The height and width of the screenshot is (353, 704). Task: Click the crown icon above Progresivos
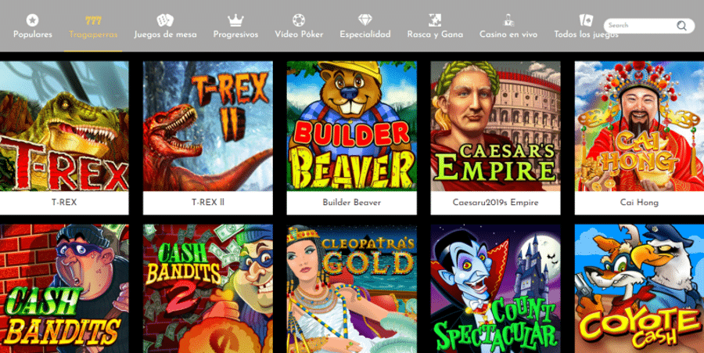tap(235, 20)
